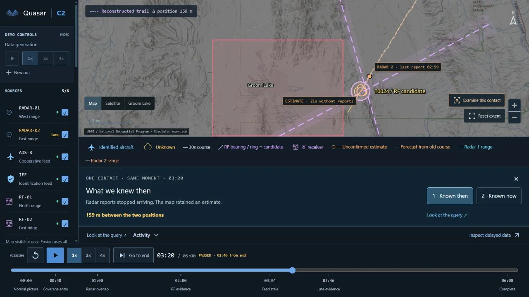
Task: Click the sidebar vertical scrollbar
Action: point(76,35)
